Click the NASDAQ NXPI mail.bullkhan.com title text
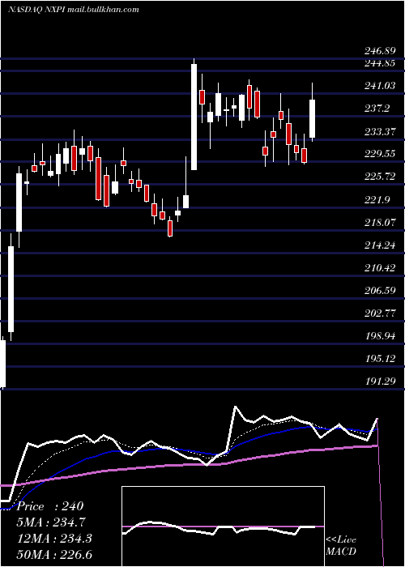The width and height of the screenshot is (405, 567). point(74,10)
